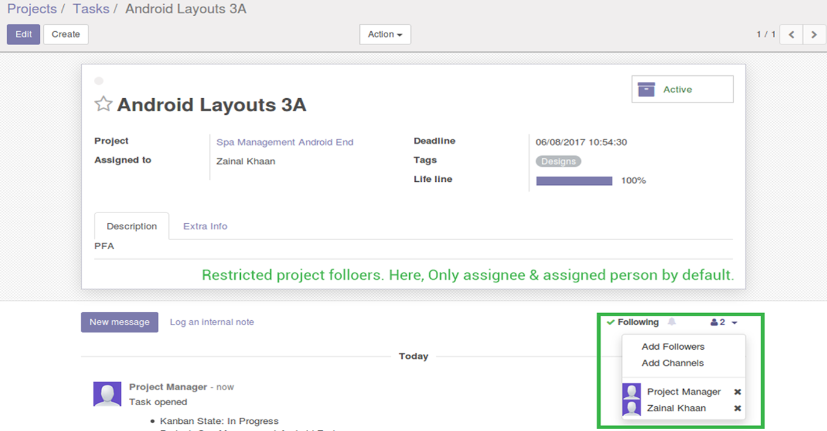The height and width of the screenshot is (431, 827).
Task: Open the Action dropdown
Action: pyautogui.click(x=385, y=34)
